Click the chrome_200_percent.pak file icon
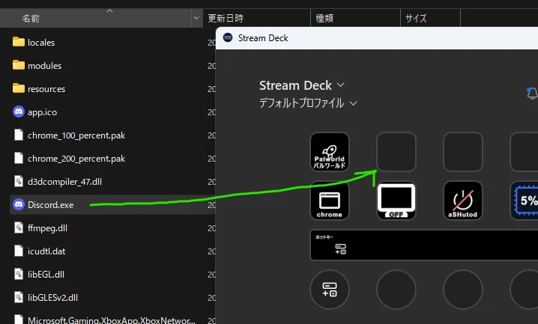The width and height of the screenshot is (538, 324). tap(19, 158)
